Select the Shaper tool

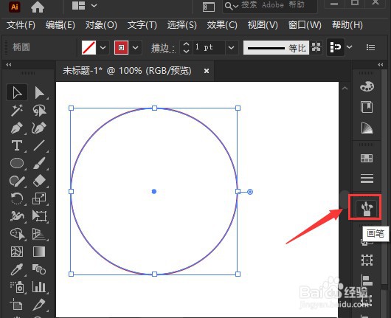click(17, 181)
